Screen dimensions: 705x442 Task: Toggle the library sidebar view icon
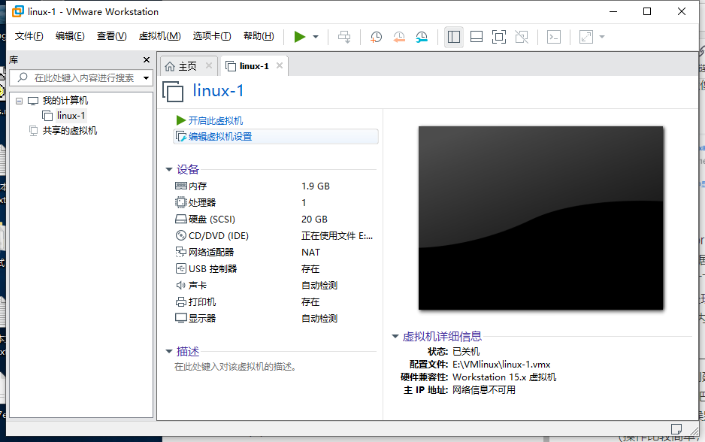(454, 37)
